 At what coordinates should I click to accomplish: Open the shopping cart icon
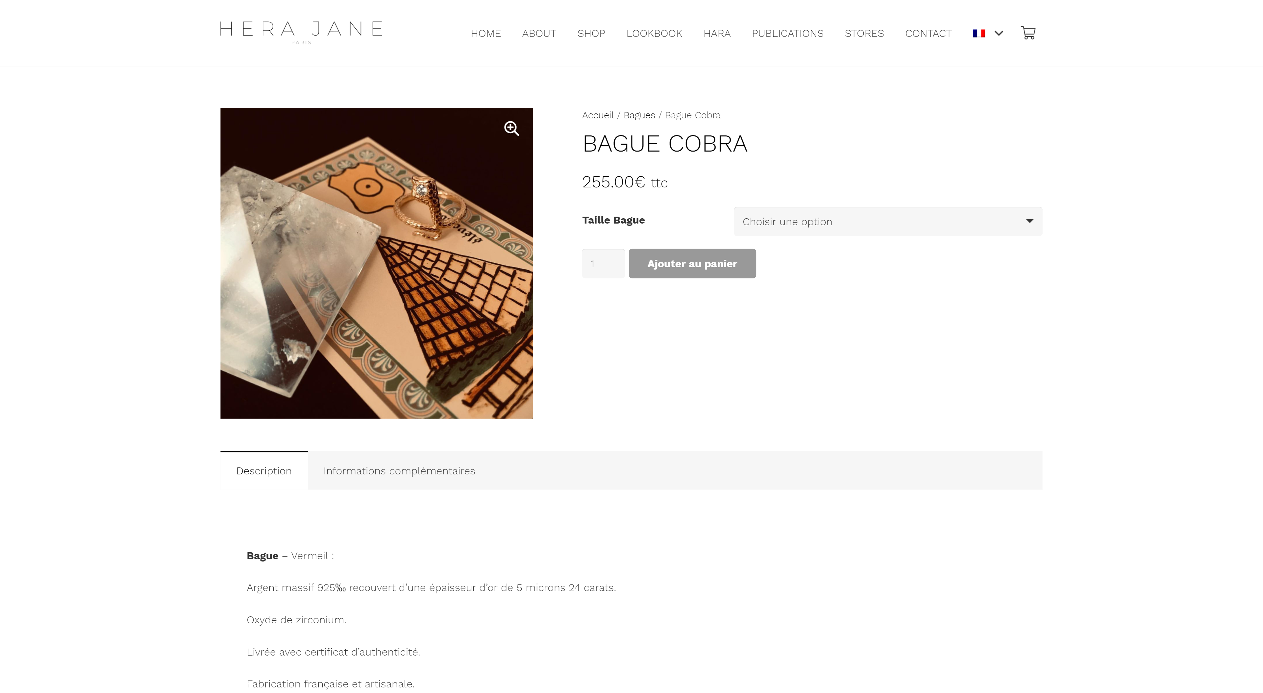click(x=1028, y=33)
